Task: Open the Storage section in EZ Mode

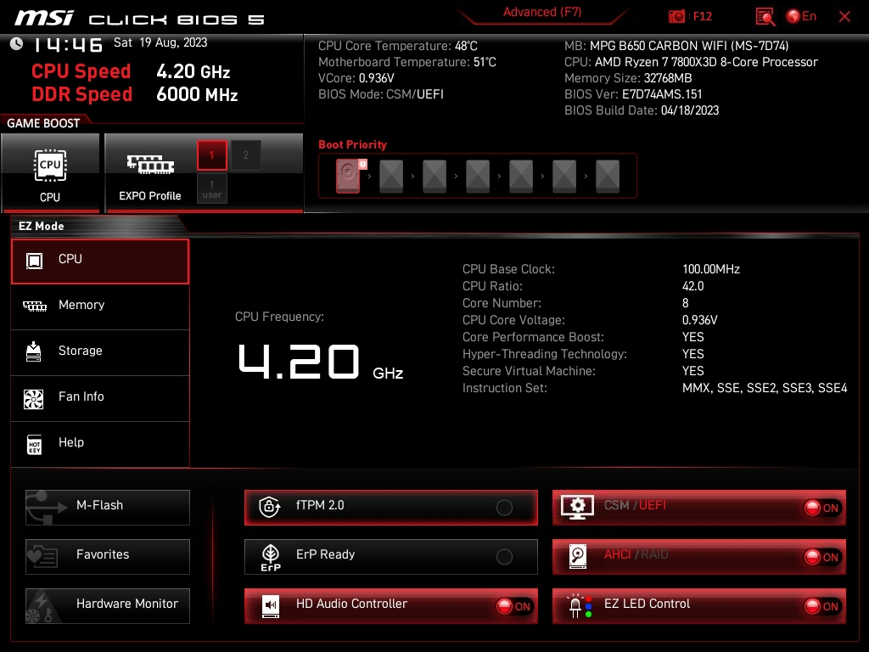Action: (100, 352)
